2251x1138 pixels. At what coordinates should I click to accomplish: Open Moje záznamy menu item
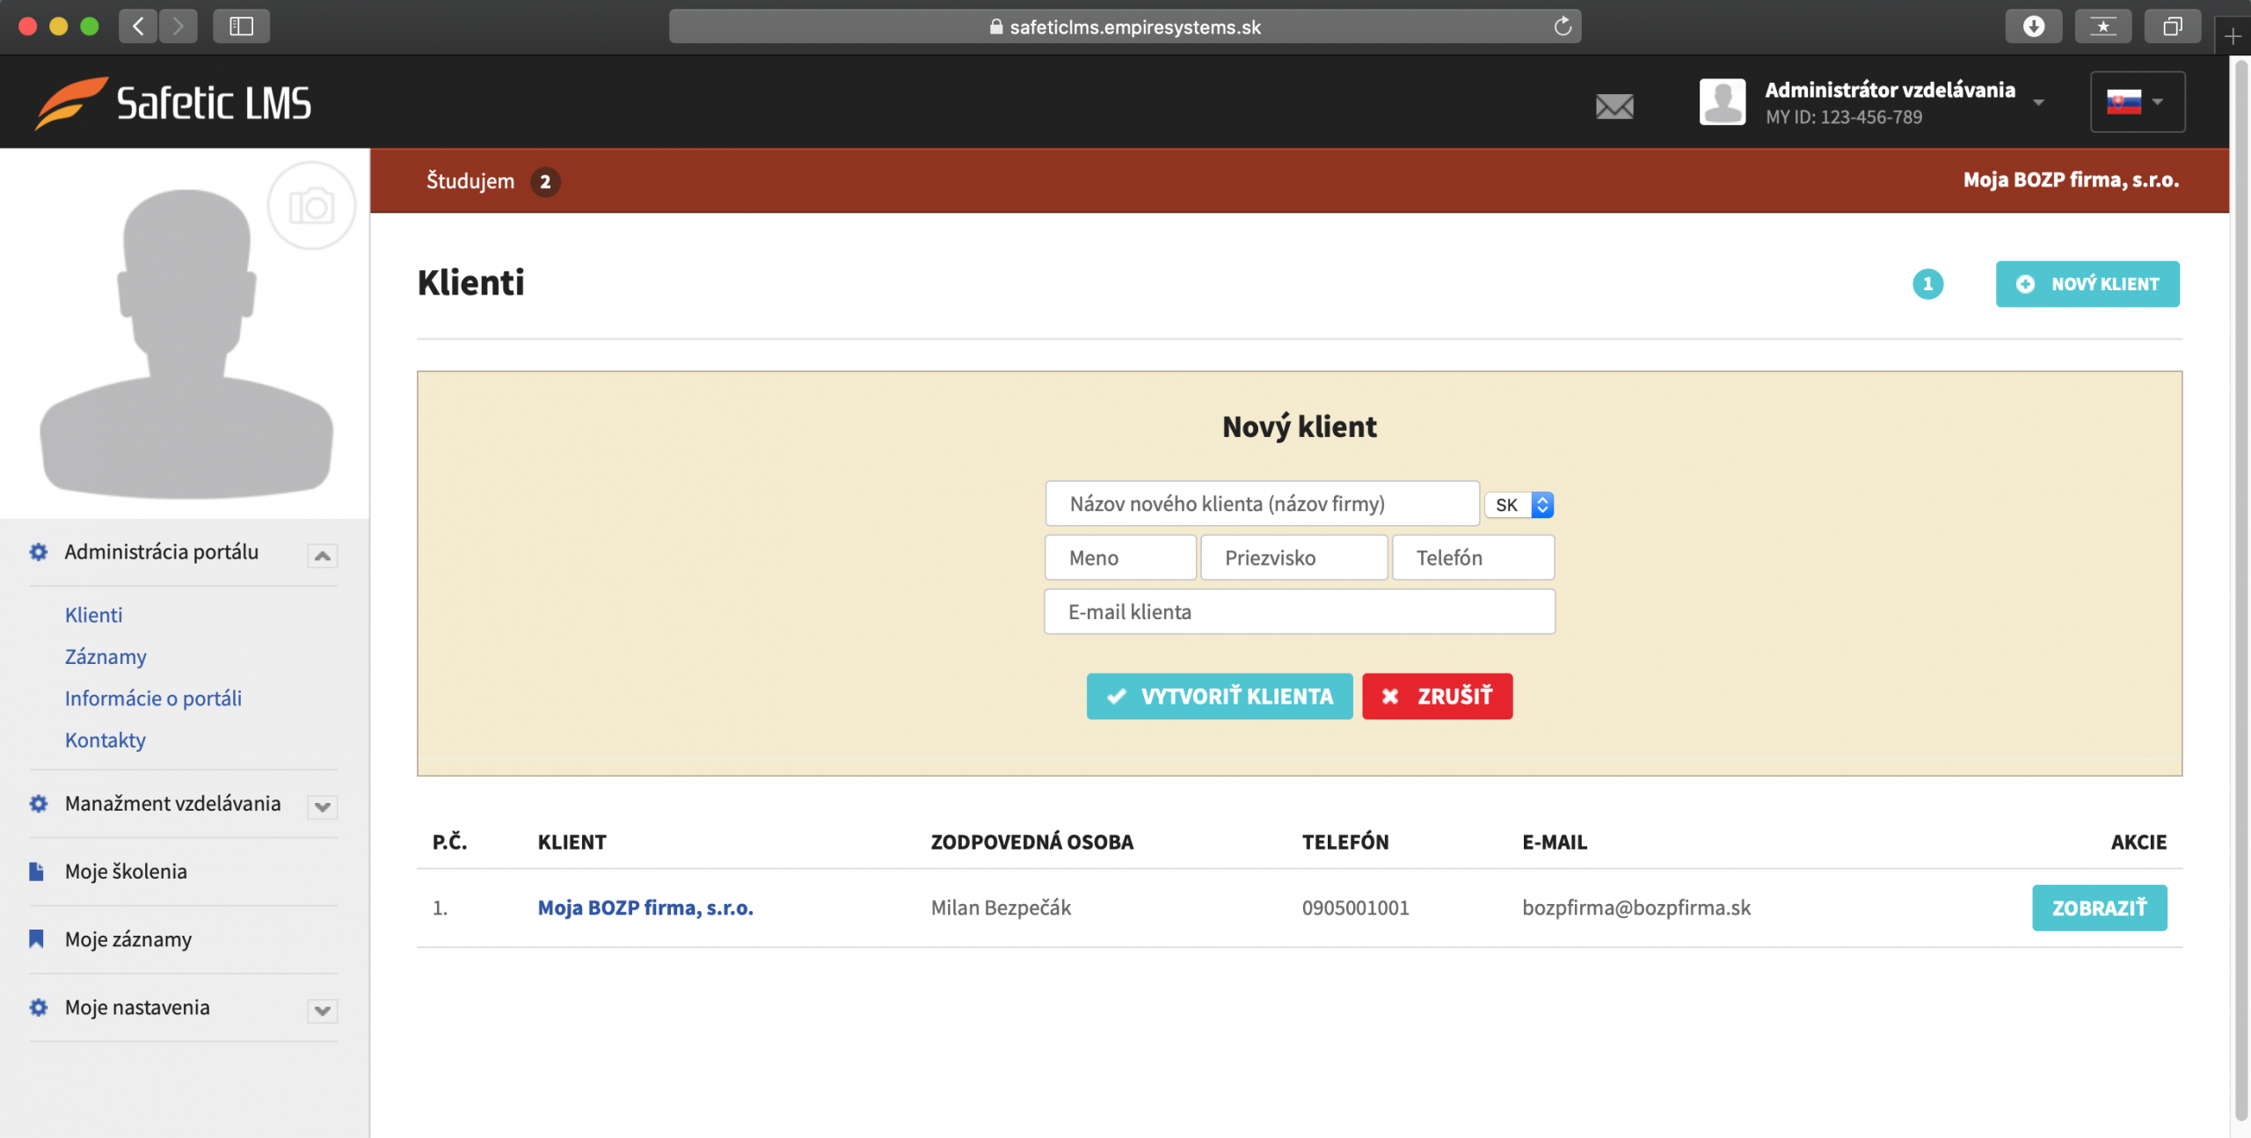[128, 938]
